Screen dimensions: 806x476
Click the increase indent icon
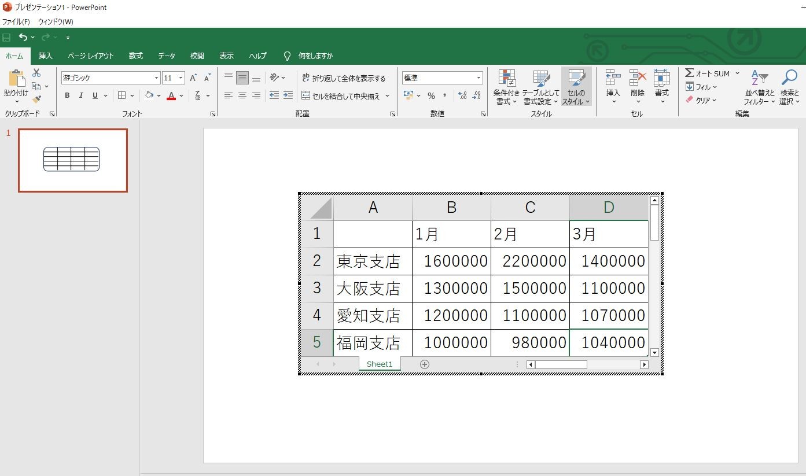(288, 95)
